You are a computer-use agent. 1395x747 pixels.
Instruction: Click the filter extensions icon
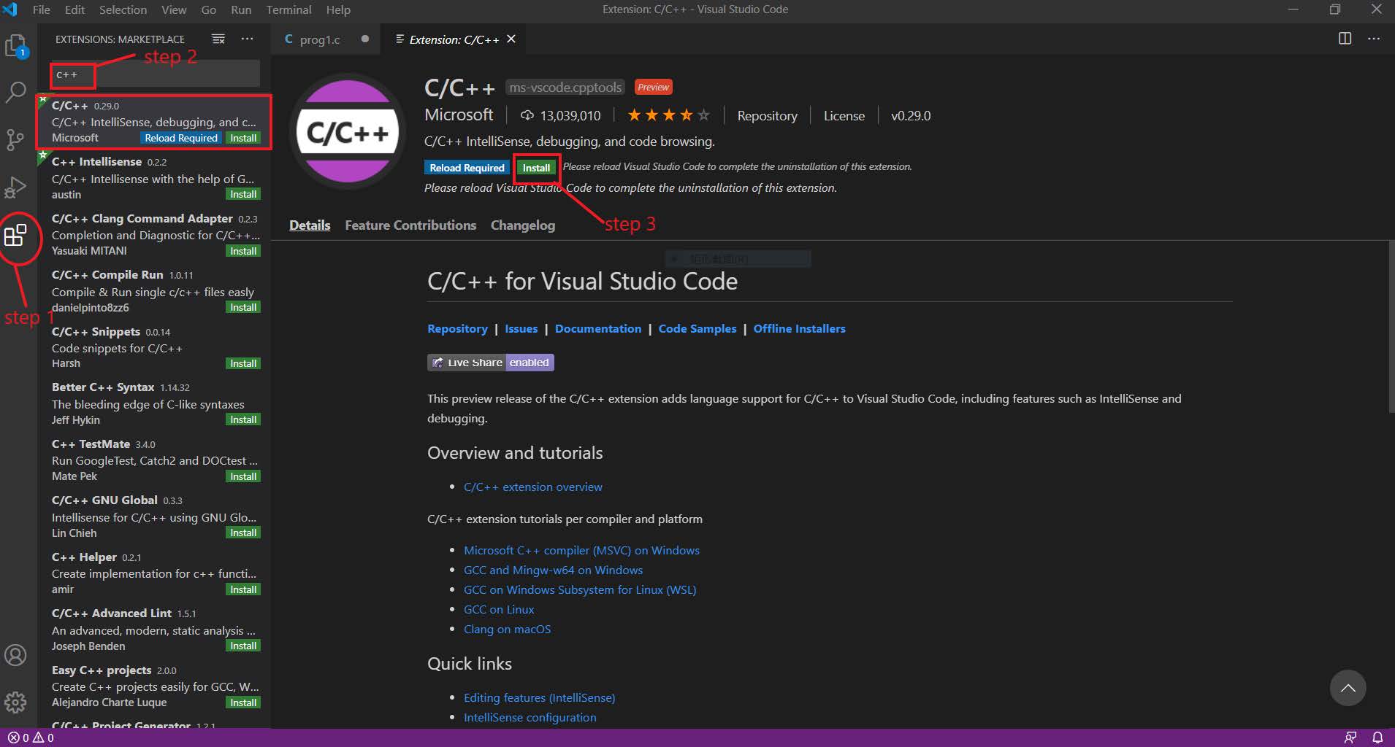[x=218, y=39]
